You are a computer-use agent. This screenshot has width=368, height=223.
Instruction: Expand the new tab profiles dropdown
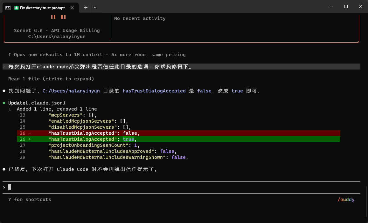pyautogui.click(x=95, y=8)
